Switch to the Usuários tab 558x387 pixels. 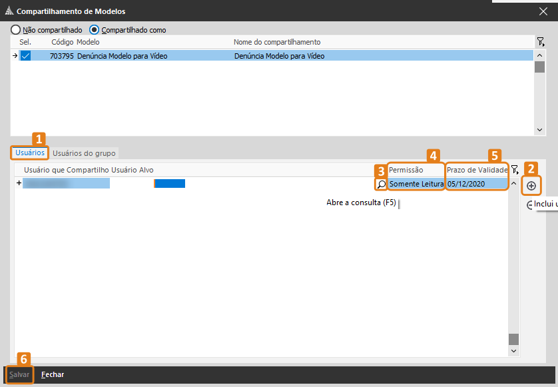click(30, 153)
